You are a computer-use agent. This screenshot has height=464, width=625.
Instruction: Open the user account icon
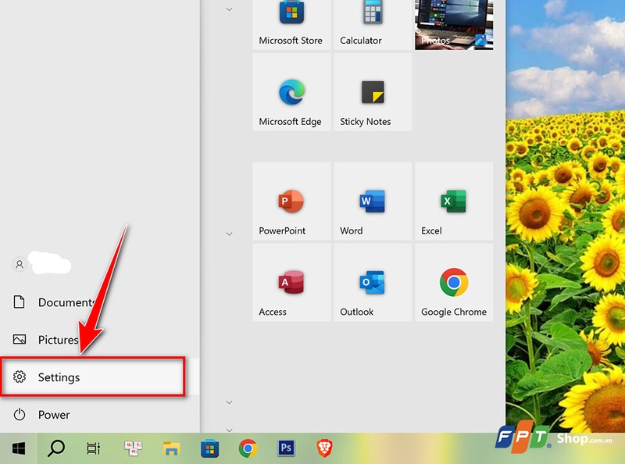point(19,264)
